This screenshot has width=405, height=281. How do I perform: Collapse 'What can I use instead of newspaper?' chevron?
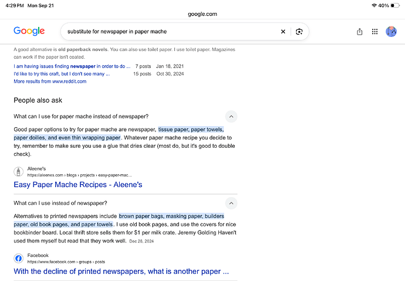click(231, 203)
